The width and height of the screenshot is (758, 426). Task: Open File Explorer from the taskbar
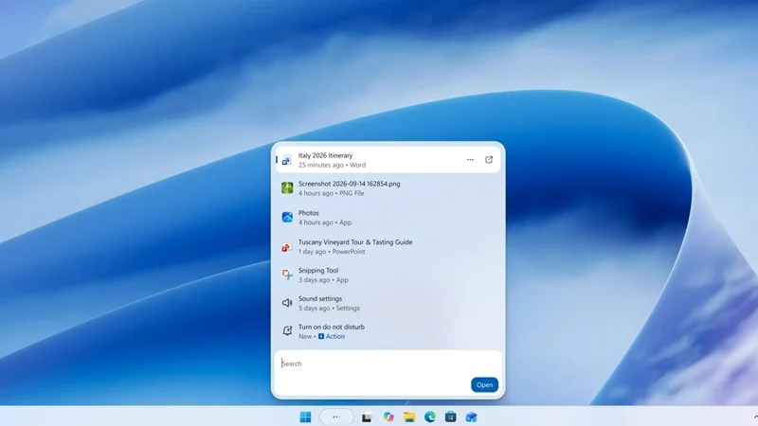coord(409,417)
